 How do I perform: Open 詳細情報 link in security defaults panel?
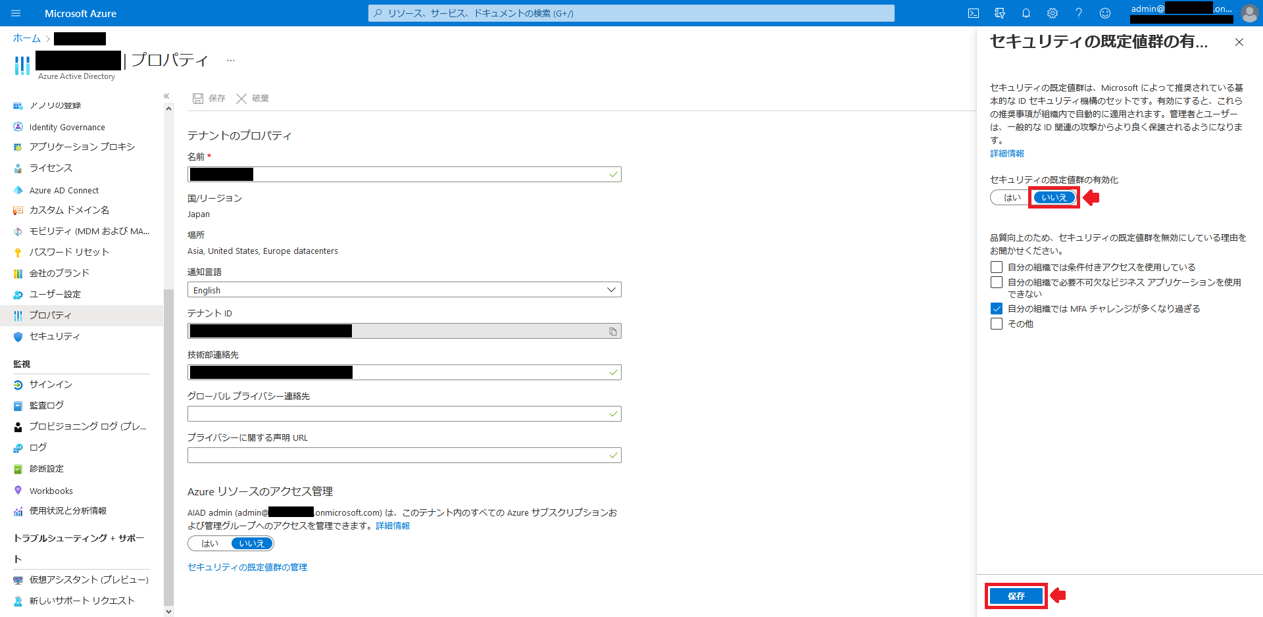pos(1007,153)
